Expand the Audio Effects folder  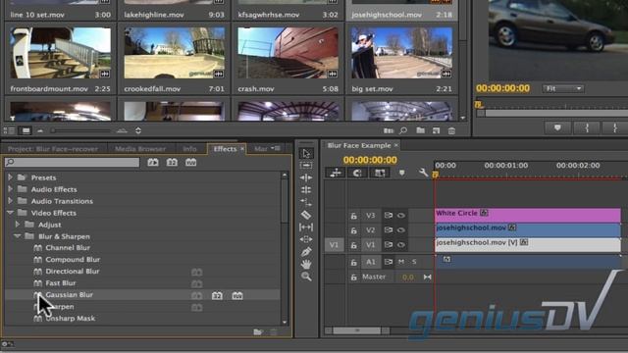[x=11, y=188]
